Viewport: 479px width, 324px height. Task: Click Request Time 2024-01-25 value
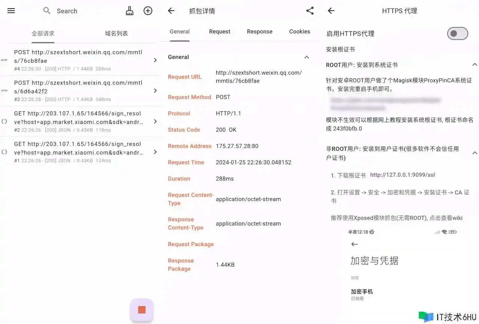pos(253,162)
